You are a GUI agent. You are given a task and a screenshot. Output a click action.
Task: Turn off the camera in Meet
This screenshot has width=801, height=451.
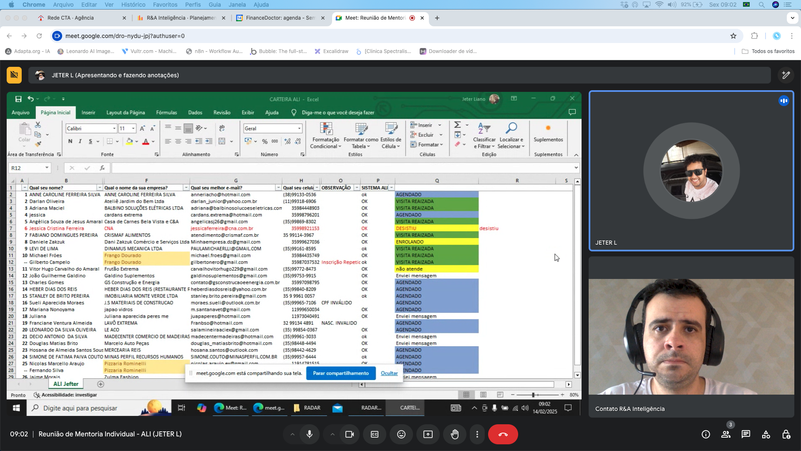[350, 434]
